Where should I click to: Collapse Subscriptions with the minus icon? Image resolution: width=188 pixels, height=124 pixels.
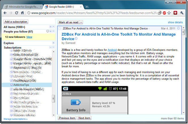coord(50,47)
